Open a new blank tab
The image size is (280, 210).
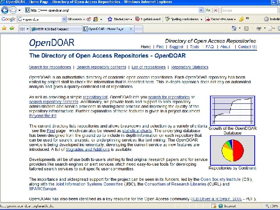click(x=138, y=29)
